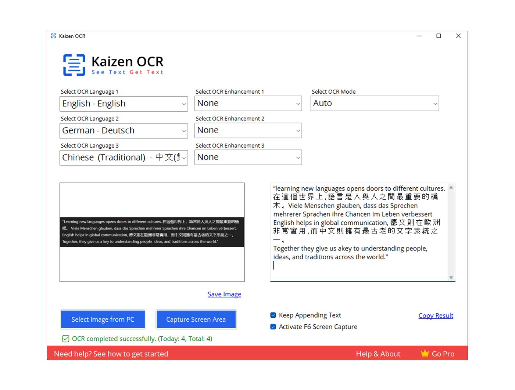The image size is (515, 390).
Task: Minimize the Kaizen OCR window
Action: (x=419, y=36)
